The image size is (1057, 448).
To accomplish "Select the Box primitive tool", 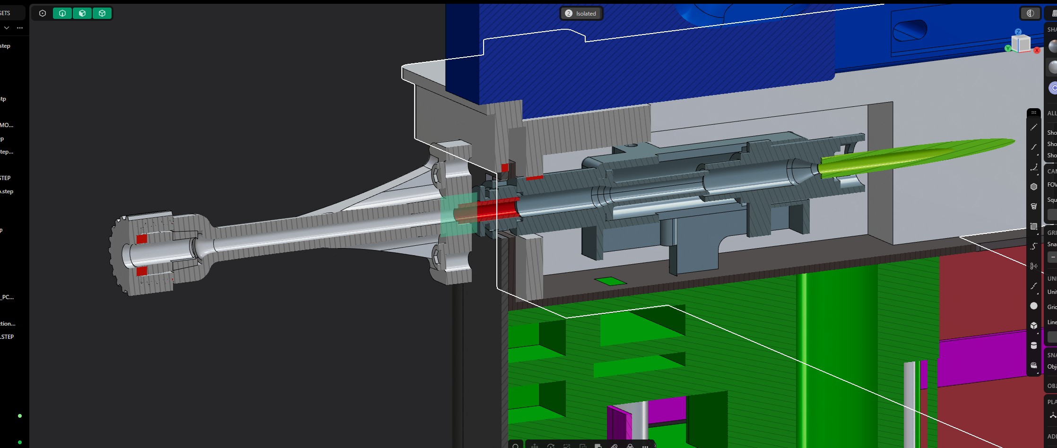I will (1034, 326).
